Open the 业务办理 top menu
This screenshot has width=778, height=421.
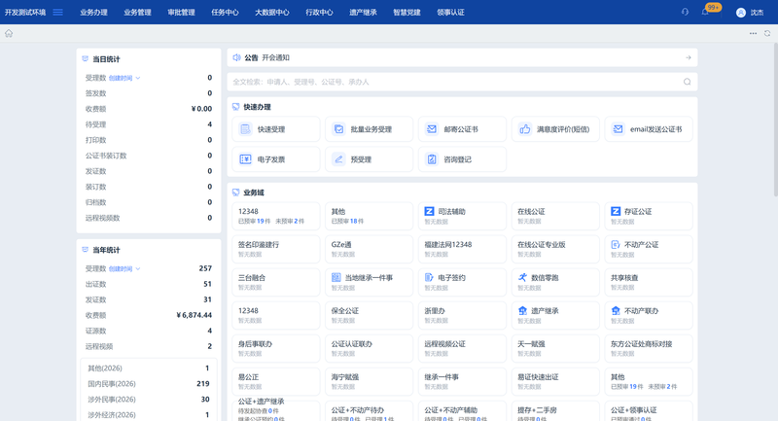(93, 13)
